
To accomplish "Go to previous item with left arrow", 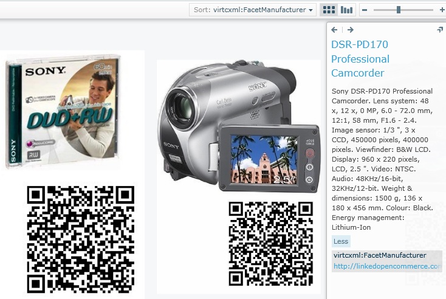I will point(334,29).
